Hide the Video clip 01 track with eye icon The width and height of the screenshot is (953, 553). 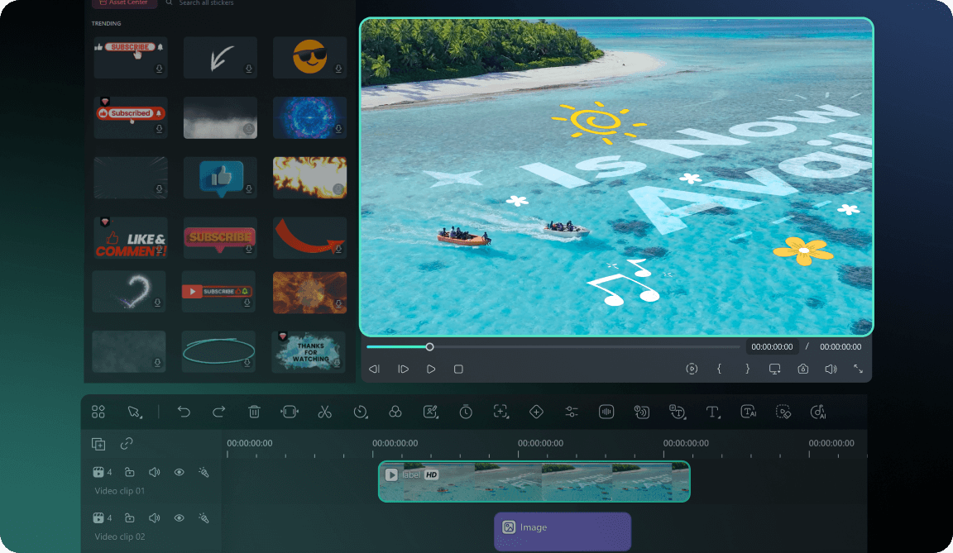[179, 472]
